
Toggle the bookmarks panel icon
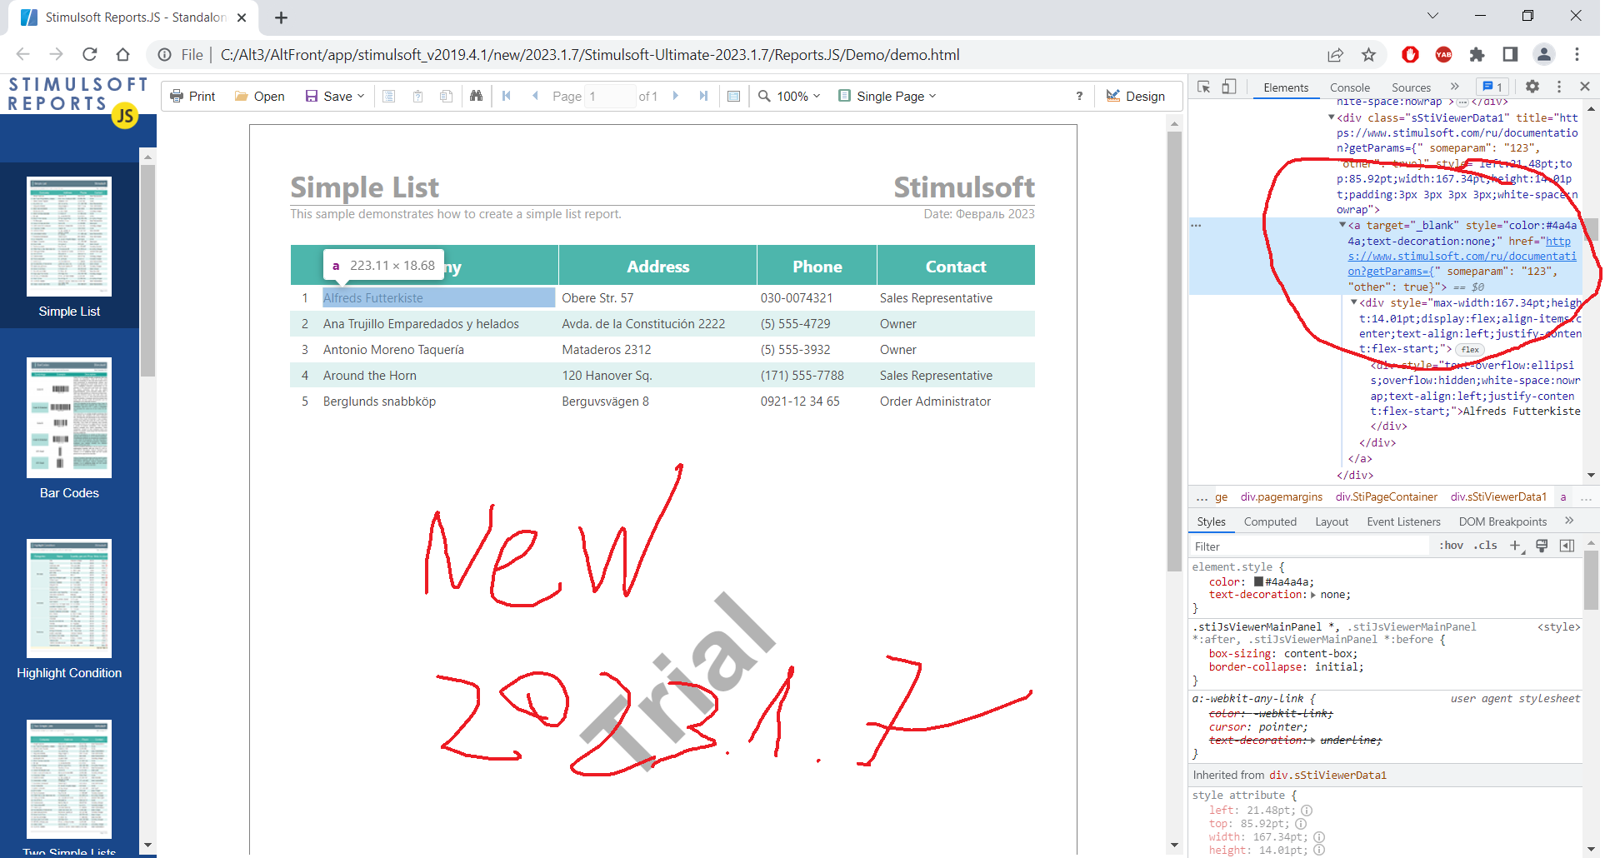point(388,96)
